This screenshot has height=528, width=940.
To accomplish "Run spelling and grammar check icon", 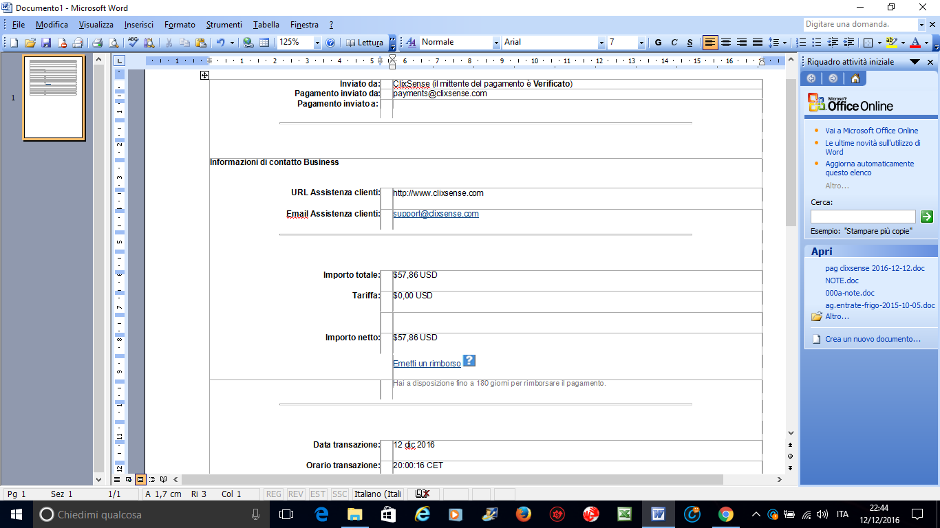I will tap(133, 43).
